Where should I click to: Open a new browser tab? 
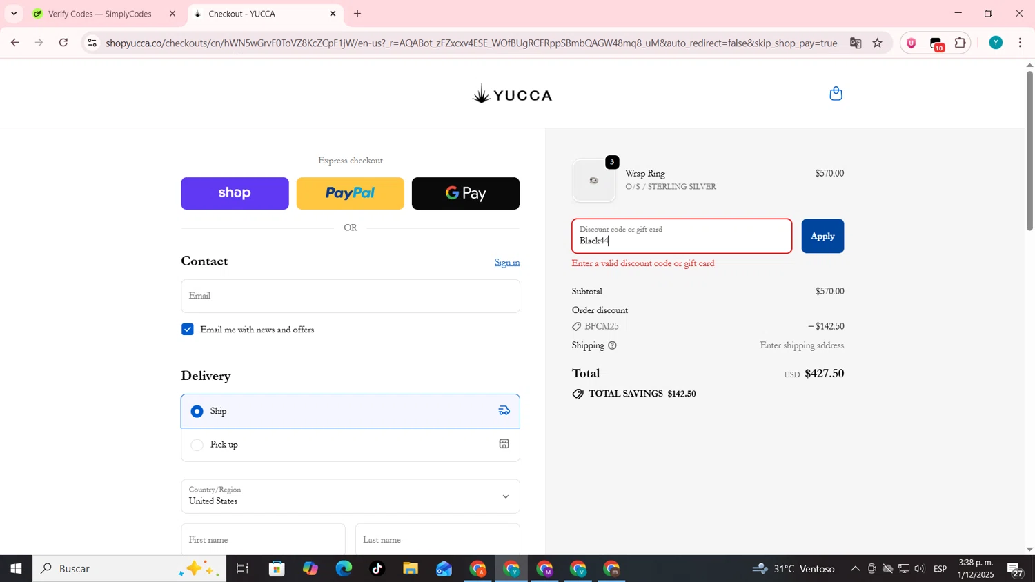click(x=357, y=14)
